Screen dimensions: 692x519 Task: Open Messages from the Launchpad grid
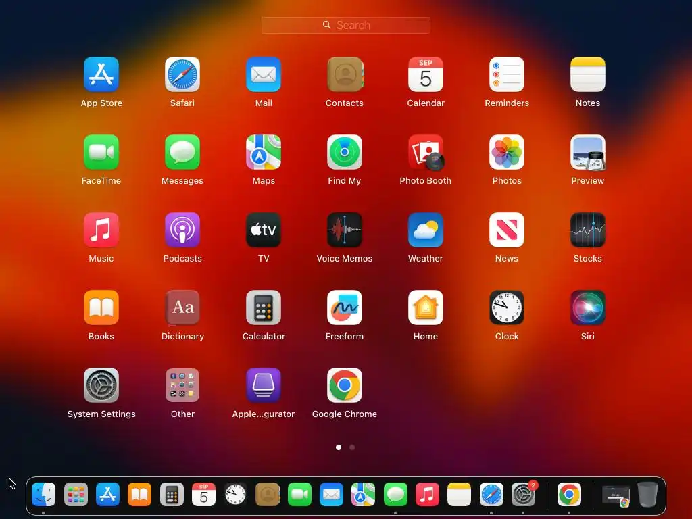click(182, 152)
